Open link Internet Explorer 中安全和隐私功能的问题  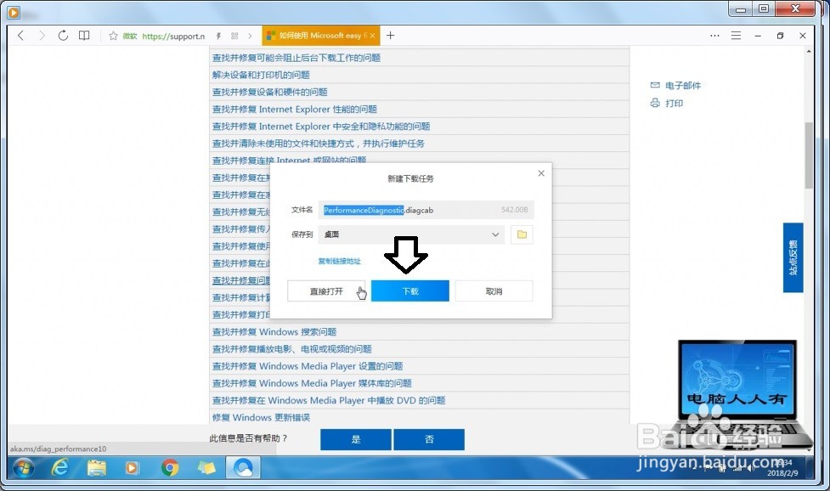pos(321,126)
